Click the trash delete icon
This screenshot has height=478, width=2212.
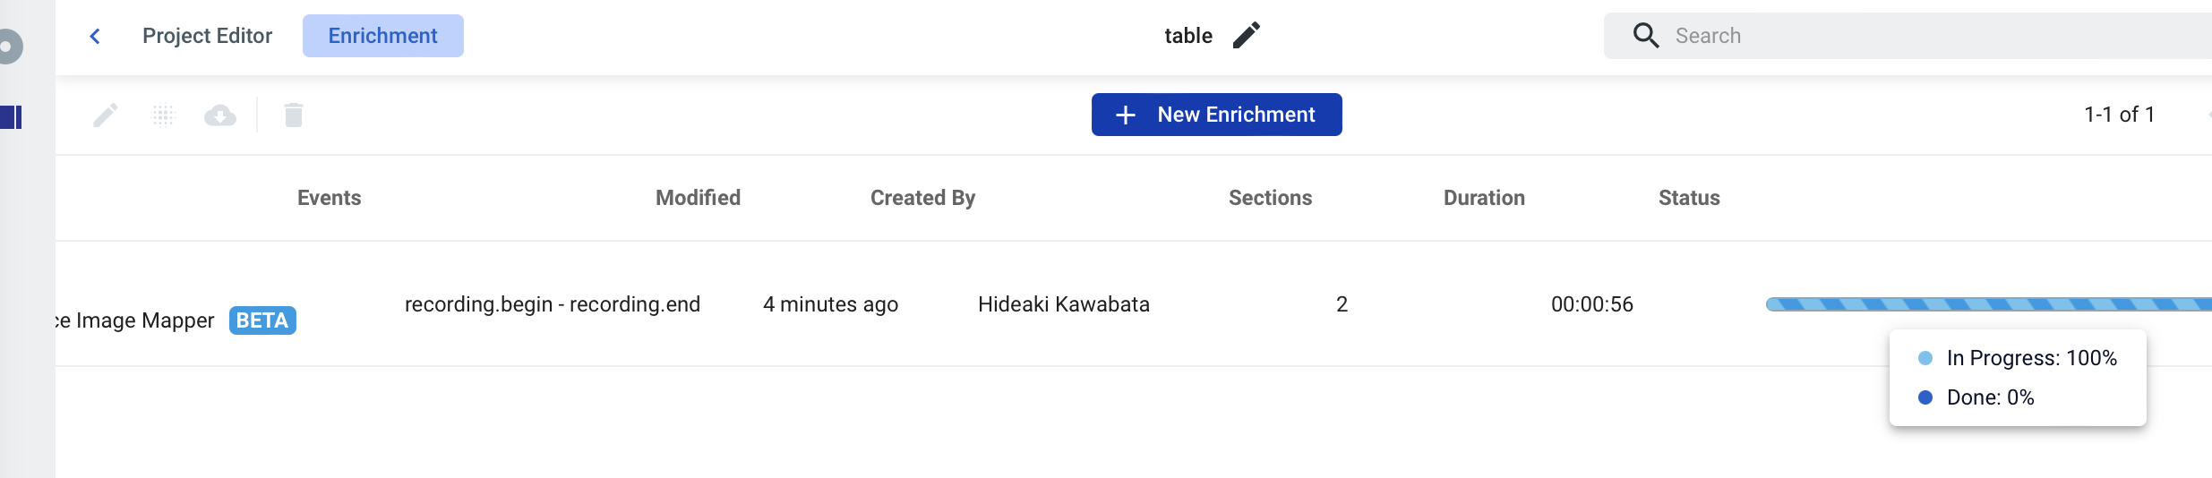click(294, 115)
